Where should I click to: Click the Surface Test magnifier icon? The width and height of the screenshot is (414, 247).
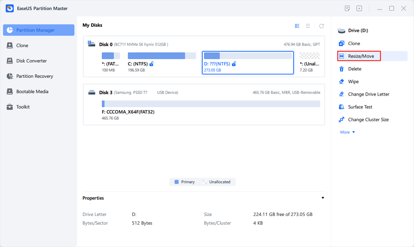point(342,107)
